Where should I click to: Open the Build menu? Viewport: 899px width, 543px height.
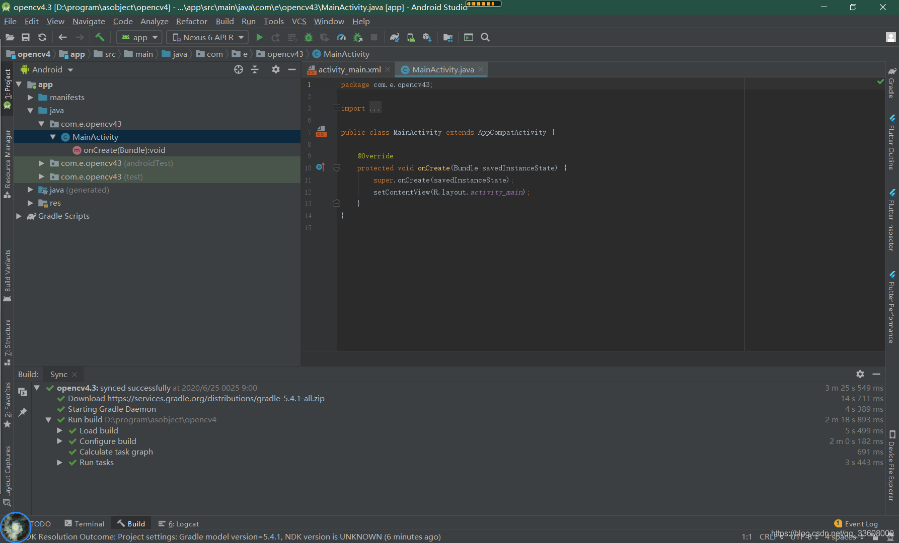click(x=224, y=21)
